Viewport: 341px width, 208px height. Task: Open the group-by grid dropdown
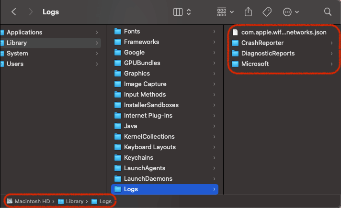coord(225,11)
